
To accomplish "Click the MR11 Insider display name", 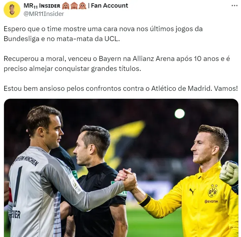I will pyautogui.click(x=42, y=6).
